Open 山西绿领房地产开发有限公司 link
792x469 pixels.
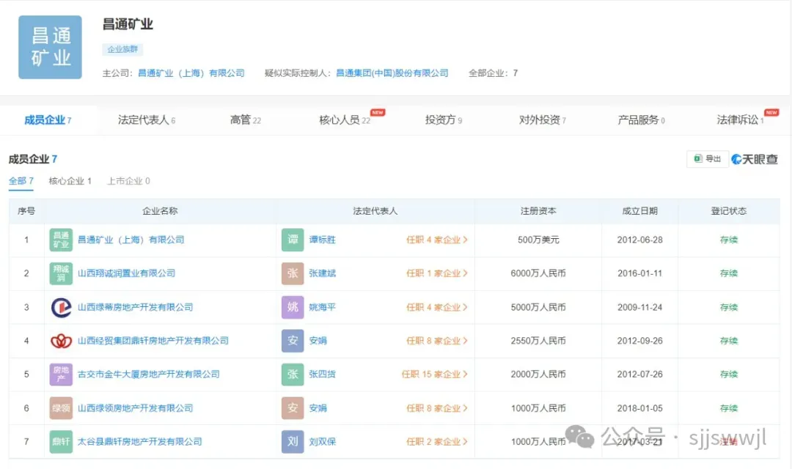[x=136, y=408]
